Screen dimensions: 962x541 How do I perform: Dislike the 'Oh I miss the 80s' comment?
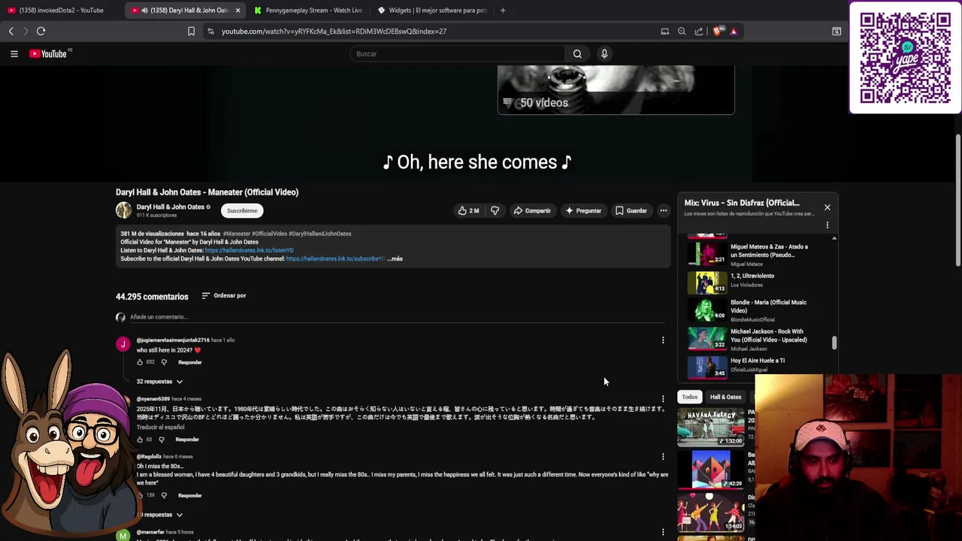click(x=164, y=495)
